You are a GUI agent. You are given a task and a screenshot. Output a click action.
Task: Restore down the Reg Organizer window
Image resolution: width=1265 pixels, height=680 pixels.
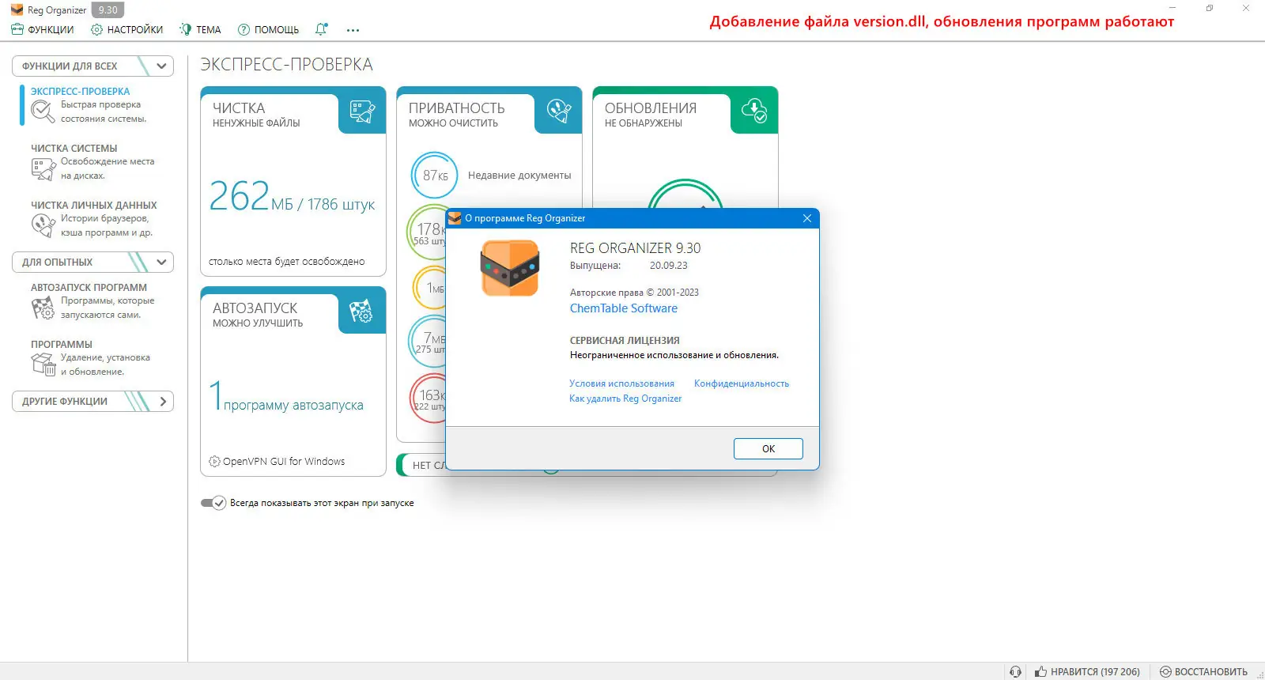click(x=1210, y=8)
